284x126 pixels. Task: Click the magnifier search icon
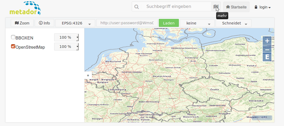(136, 7)
